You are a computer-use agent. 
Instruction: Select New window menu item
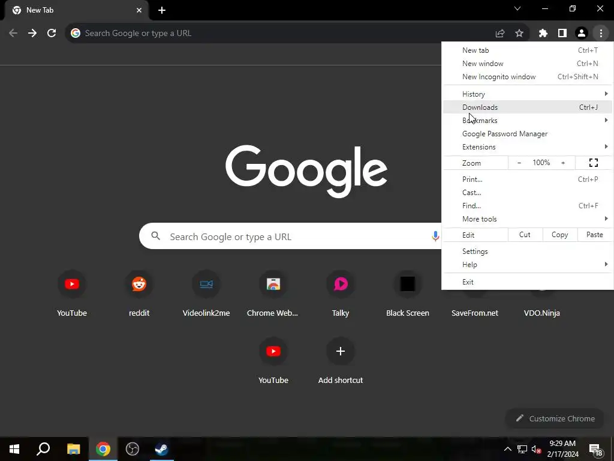pos(528,64)
